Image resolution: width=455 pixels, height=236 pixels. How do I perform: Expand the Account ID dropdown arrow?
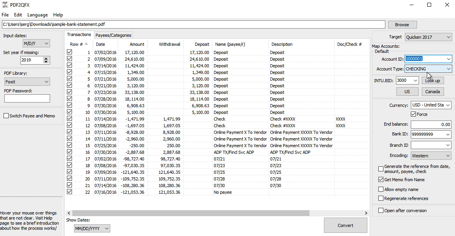click(448, 59)
